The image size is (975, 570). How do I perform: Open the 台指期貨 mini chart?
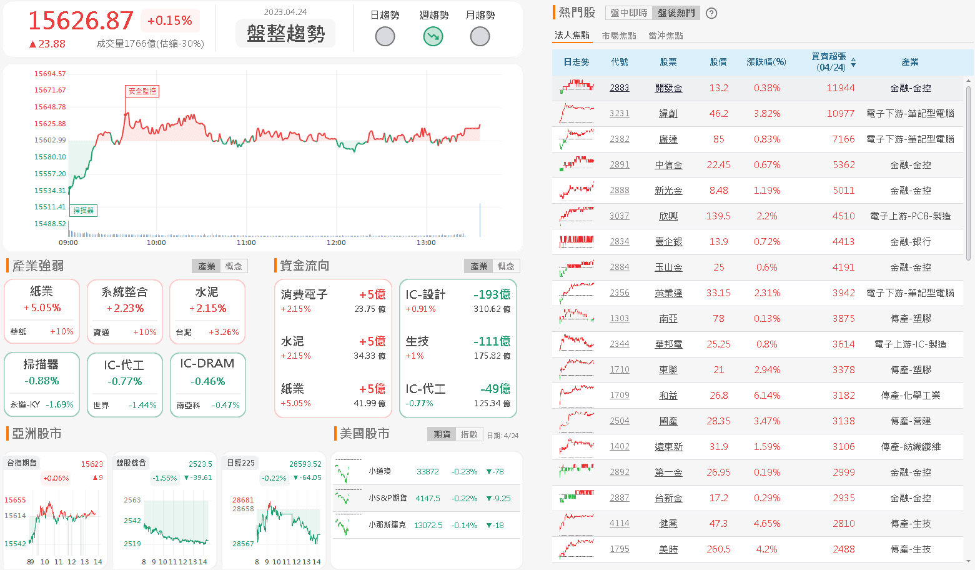[x=55, y=510]
